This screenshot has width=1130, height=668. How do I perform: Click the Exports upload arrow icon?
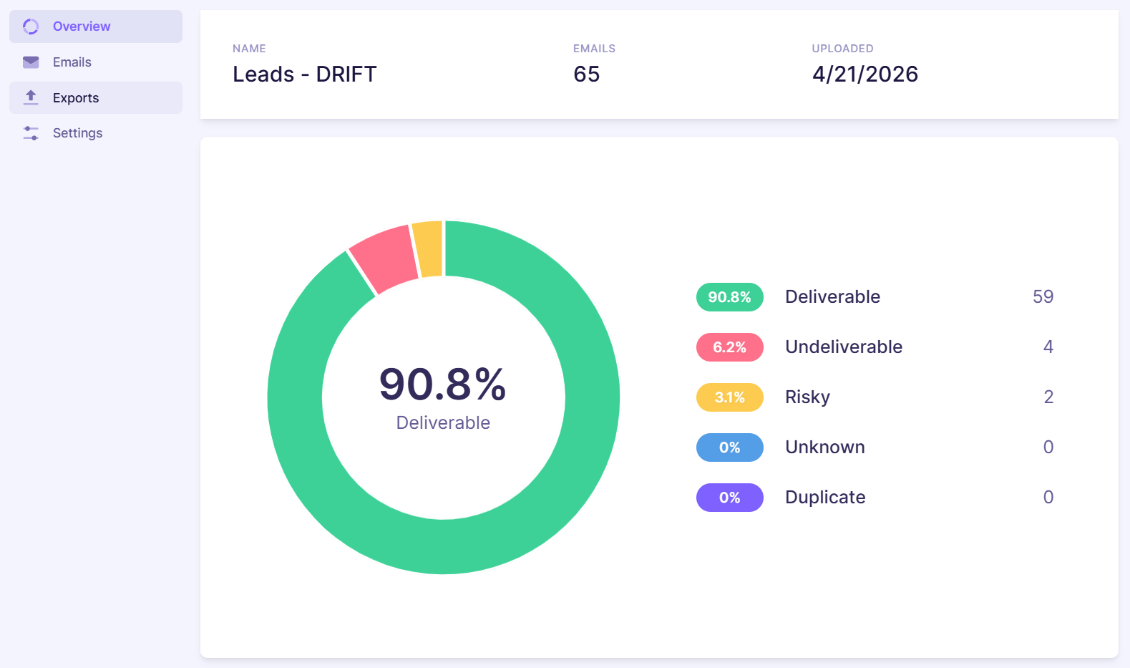(x=31, y=97)
